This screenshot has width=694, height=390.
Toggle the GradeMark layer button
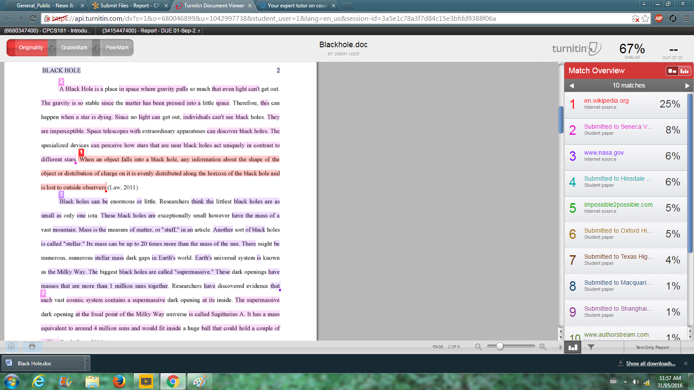[x=74, y=48]
